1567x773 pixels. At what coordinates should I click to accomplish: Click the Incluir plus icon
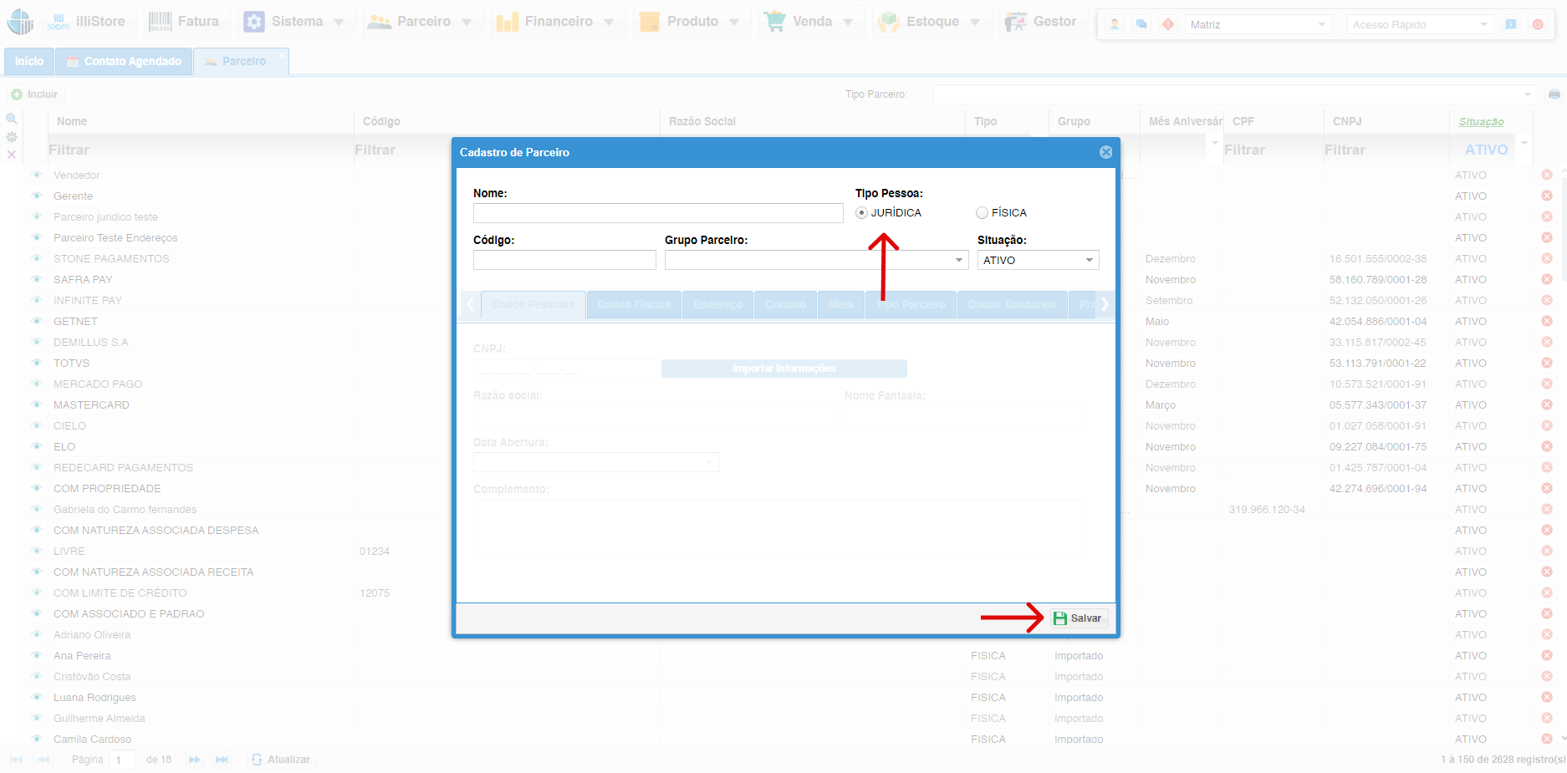[17, 94]
